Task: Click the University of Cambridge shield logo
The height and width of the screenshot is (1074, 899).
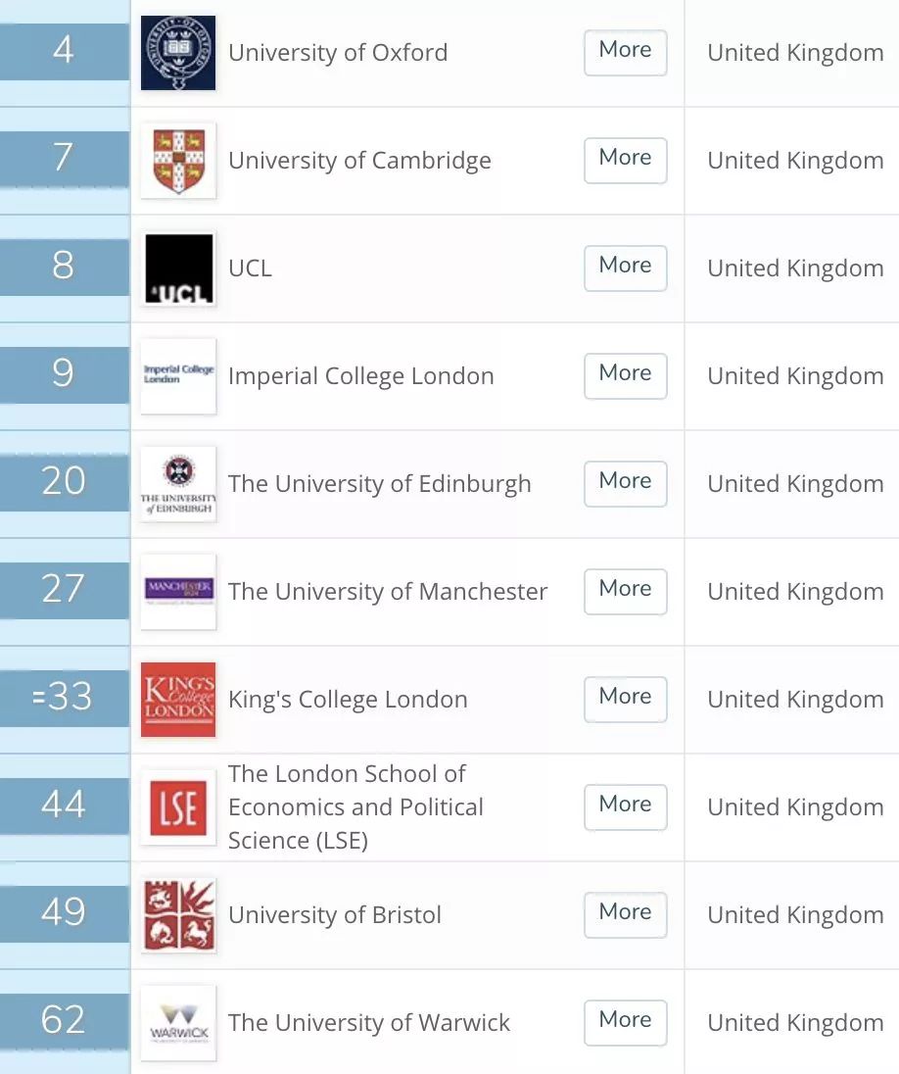Action: (x=177, y=160)
